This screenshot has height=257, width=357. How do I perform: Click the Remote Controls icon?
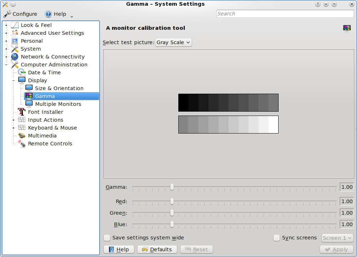22,144
